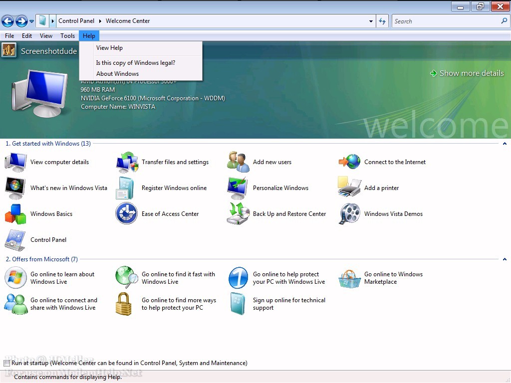
Task: Click the Control Panel icon in the list
Action: [15, 240]
